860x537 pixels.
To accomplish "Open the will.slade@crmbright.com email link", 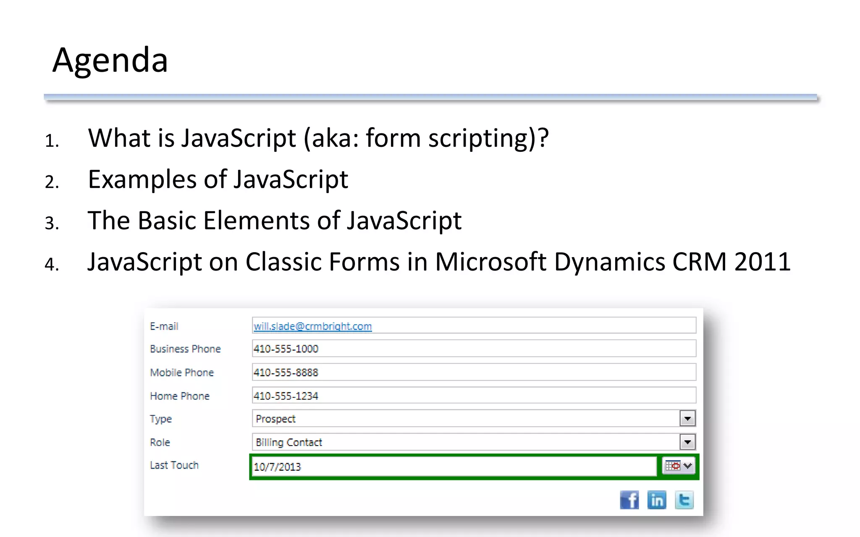I will tap(312, 326).
